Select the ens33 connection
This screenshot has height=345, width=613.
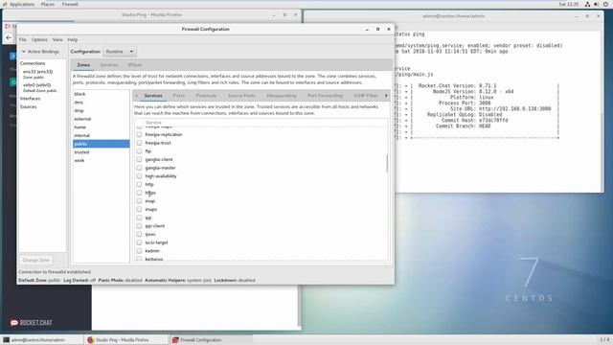click(37, 75)
